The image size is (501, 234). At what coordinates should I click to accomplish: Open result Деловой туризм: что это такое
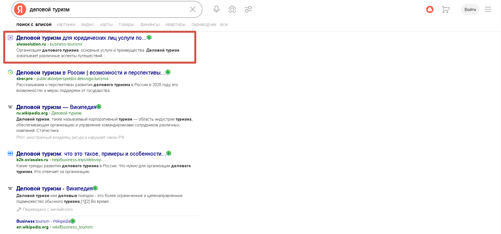[91, 154]
